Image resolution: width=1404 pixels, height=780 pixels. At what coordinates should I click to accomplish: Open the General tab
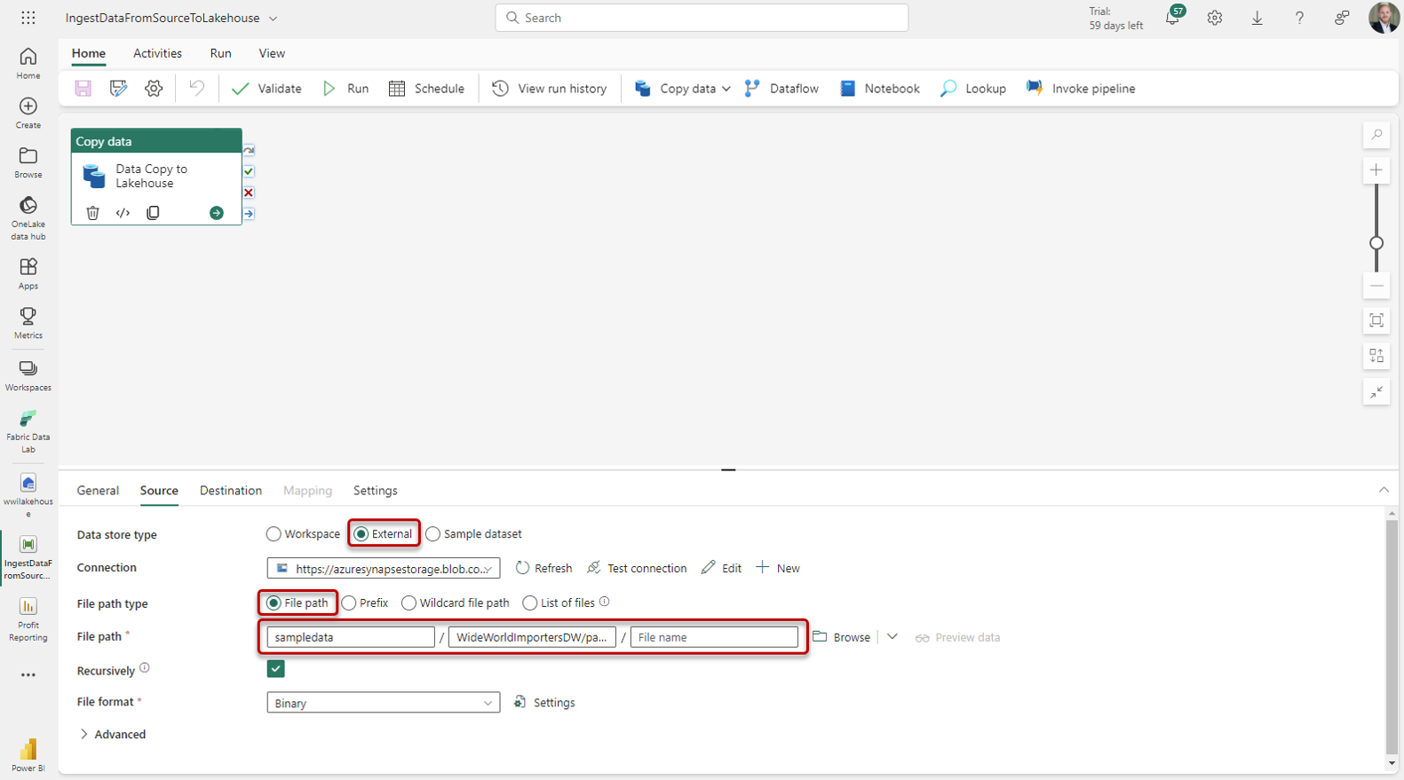pyautogui.click(x=98, y=491)
